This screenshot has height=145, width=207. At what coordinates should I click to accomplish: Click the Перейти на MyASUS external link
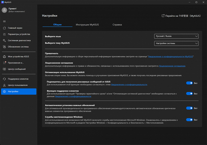(181, 16)
